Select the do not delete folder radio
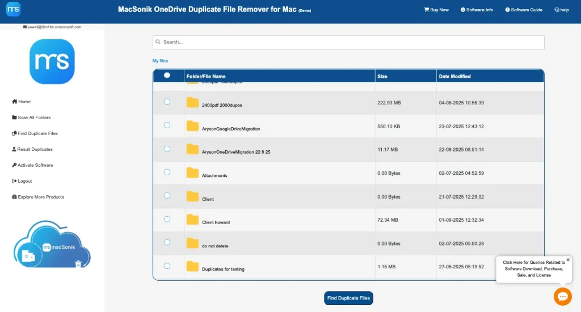 point(167,242)
